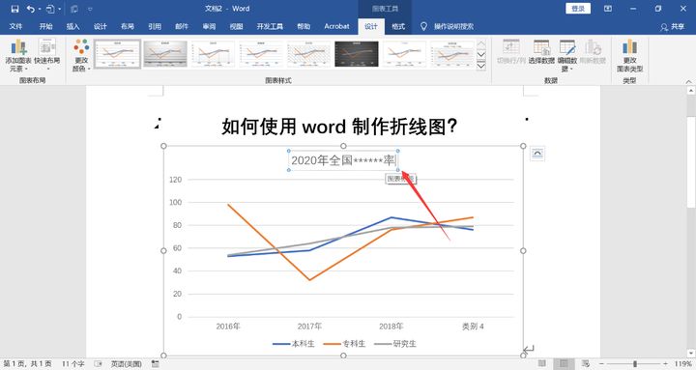This screenshot has height=370, width=696.
Task: Select the gray gradient chart style thumbnail
Action: click(x=165, y=54)
